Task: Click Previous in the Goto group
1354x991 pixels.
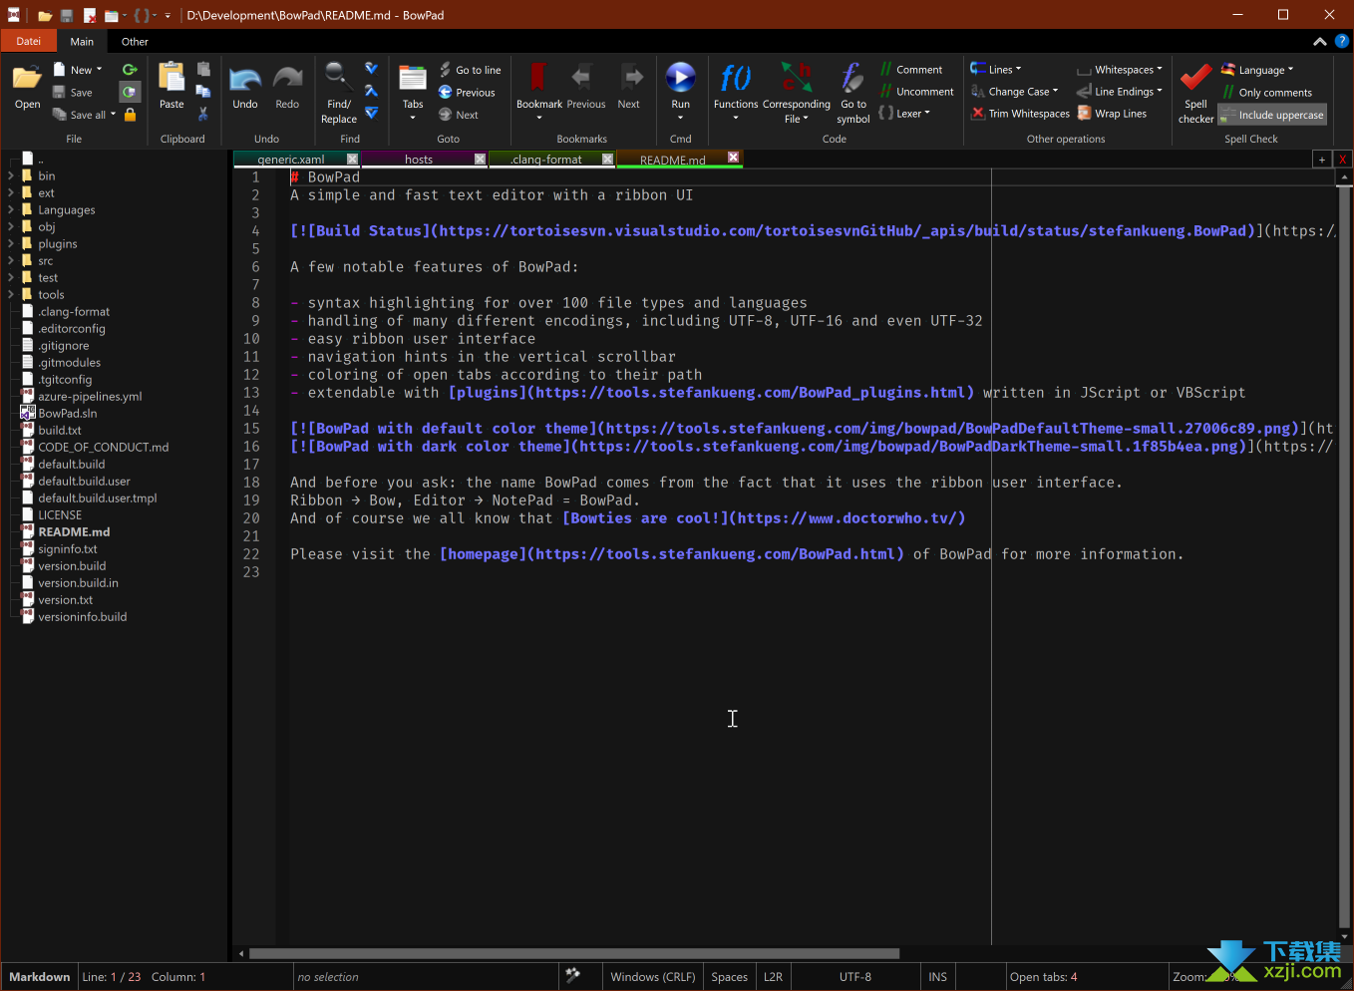Action: pyautogui.click(x=467, y=92)
